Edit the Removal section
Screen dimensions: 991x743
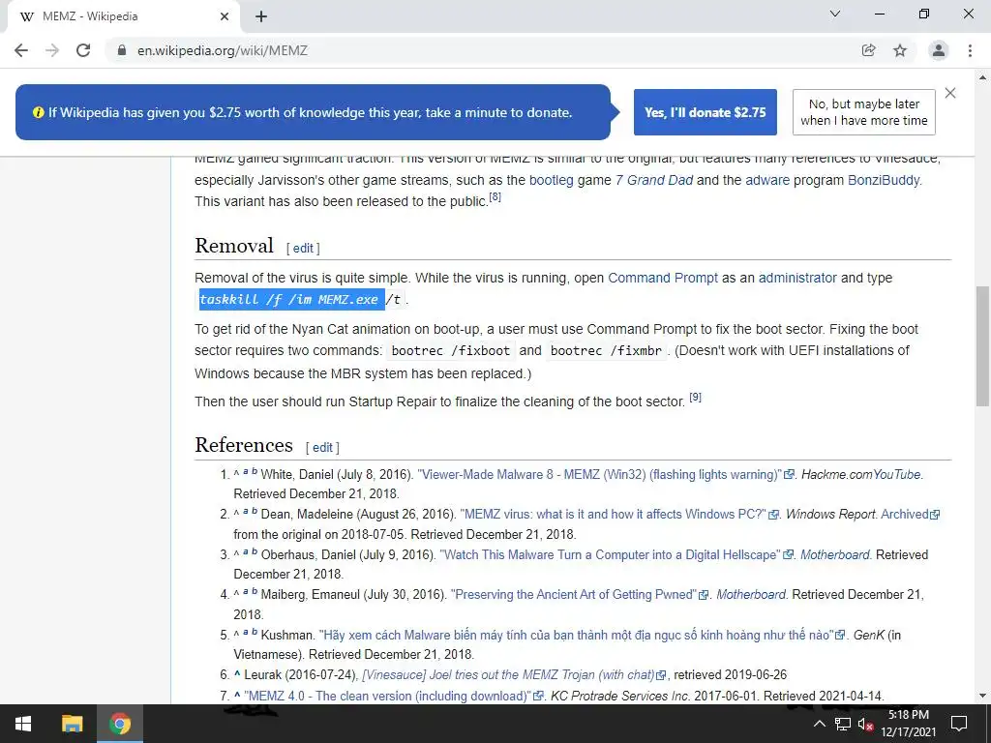point(303,249)
